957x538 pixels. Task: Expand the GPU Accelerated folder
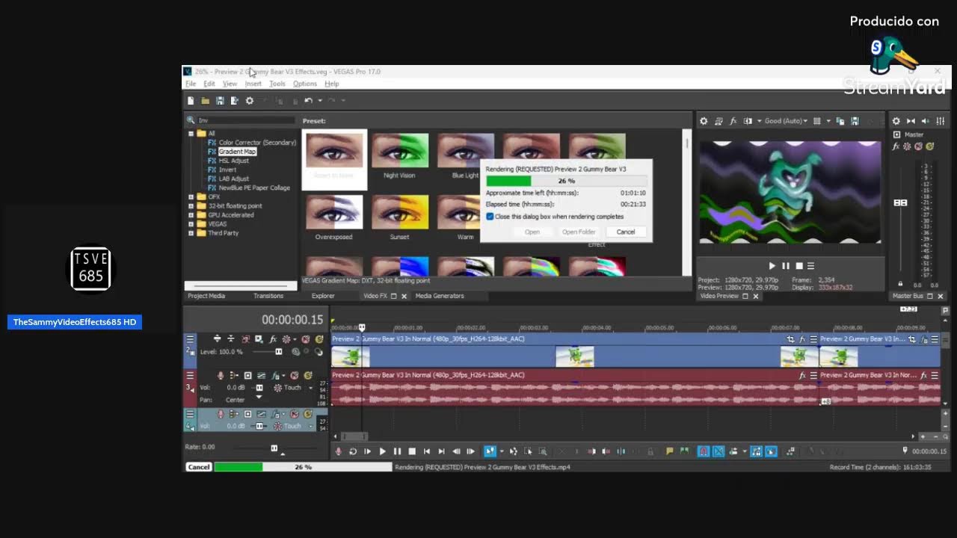tap(191, 214)
